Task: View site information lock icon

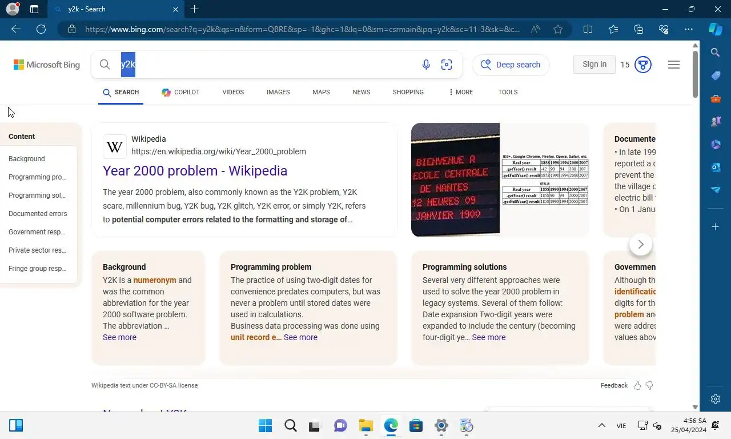Action: pos(71,29)
